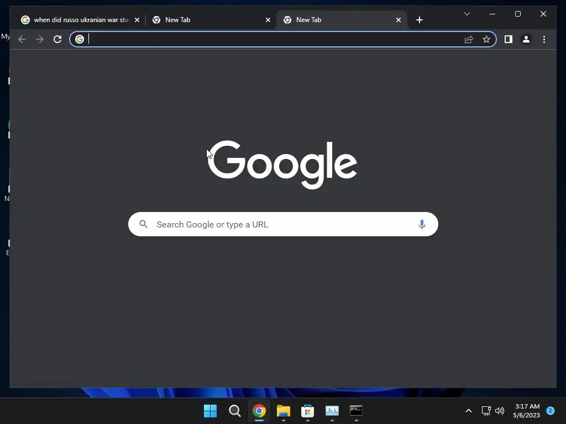Open a new tab with plus button
This screenshot has width=566, height=424.
(x=419, y=20)
